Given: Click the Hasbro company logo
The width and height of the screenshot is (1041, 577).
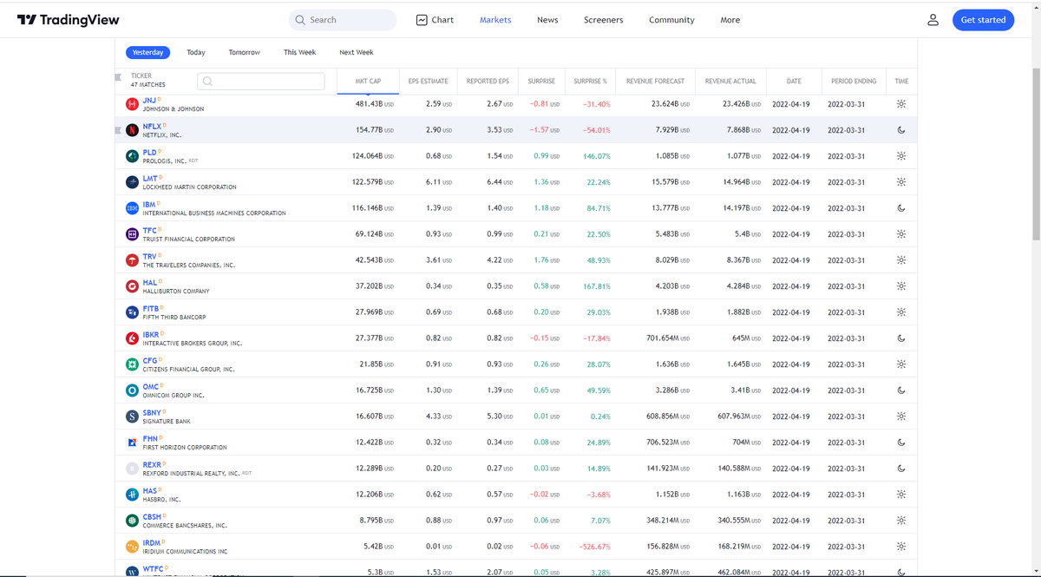Looking at the screenshot, I should click(x=132, y=495).
